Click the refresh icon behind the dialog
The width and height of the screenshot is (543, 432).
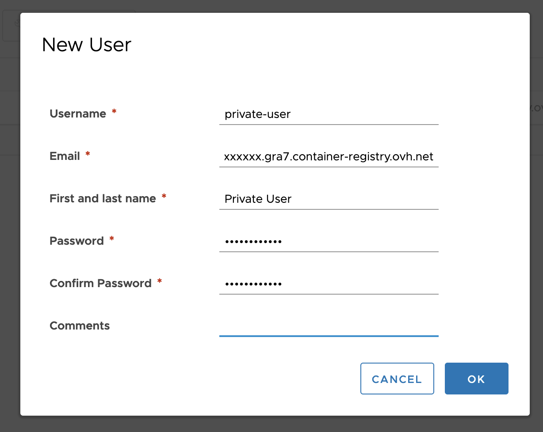[x=18, y=22]
